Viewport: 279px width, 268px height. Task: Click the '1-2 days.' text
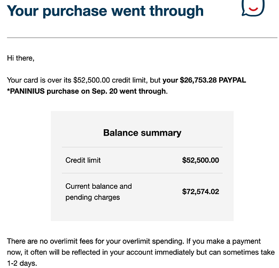click(22, 263)
